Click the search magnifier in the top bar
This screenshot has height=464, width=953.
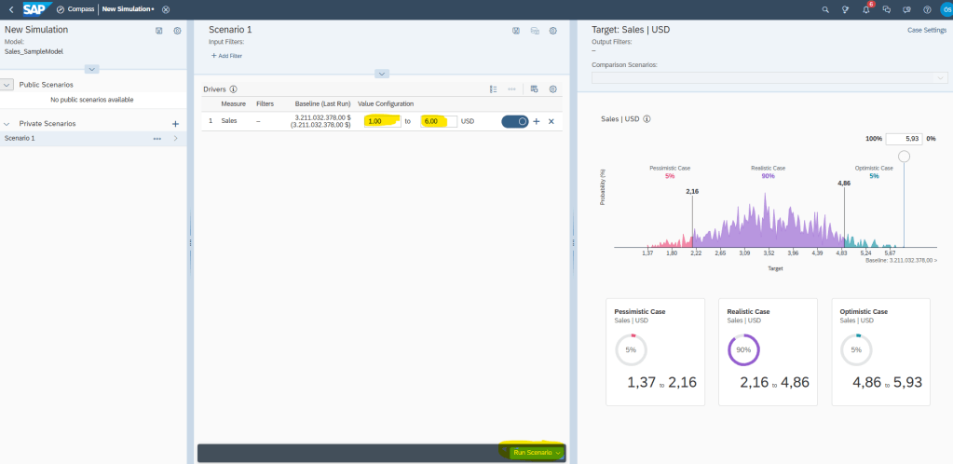coord(825,9)
